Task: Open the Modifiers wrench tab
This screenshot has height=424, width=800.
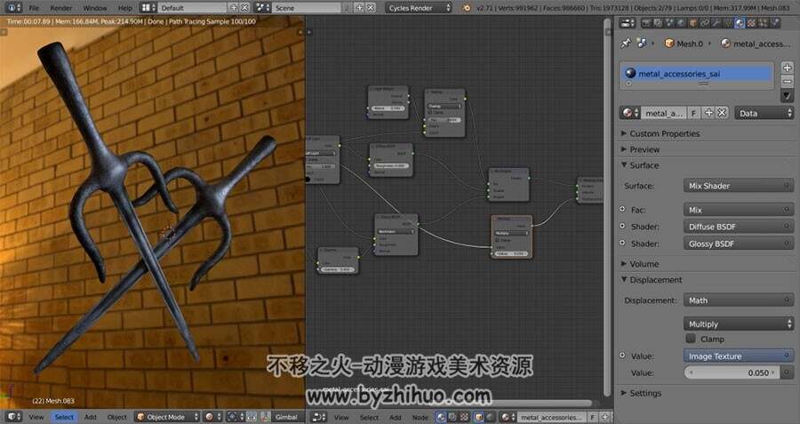Action: click(x=716, y=23)
